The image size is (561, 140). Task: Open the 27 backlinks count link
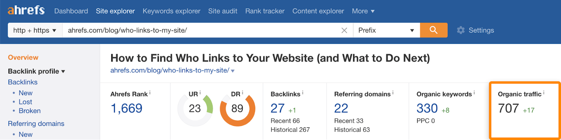point(277,108)
